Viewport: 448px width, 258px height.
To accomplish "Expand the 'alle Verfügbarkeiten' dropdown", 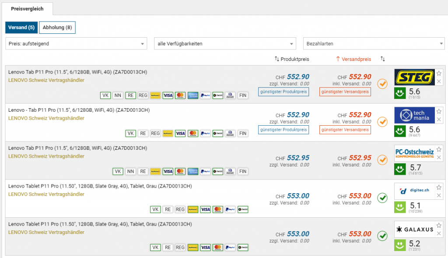I will point(225,44).
